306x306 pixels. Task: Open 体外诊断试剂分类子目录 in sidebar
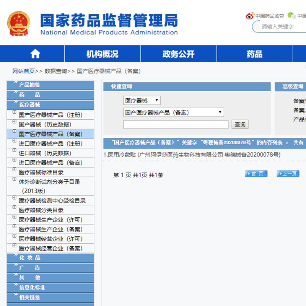coord(50,186)
